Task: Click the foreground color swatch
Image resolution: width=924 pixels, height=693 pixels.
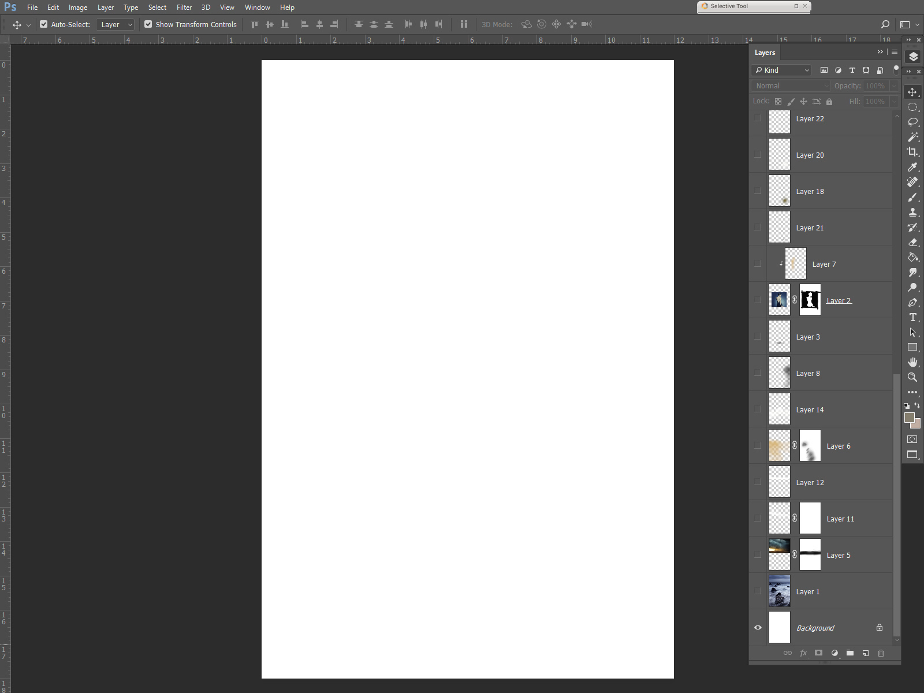Action: tap(909, 418)
